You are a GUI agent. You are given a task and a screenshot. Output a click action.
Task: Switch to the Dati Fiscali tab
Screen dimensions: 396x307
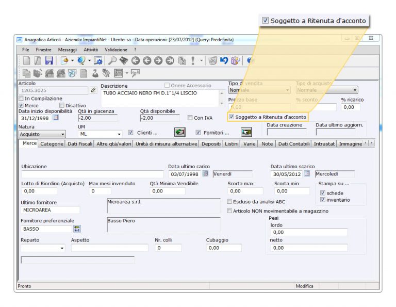80,144
